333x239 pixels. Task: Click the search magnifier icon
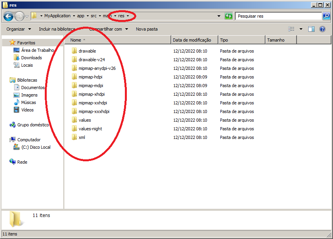coord(326,16)
